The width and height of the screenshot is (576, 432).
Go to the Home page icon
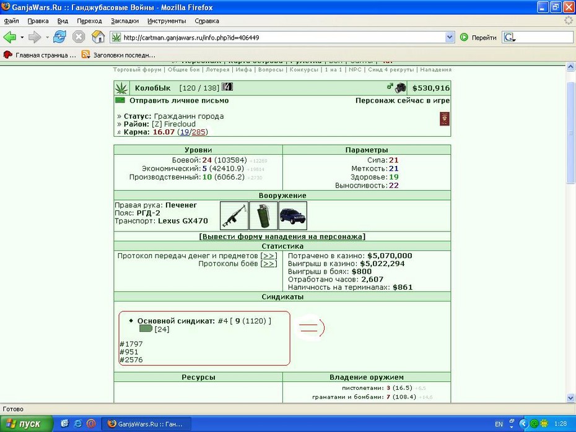pyautogui.click(x=98, y=37)
